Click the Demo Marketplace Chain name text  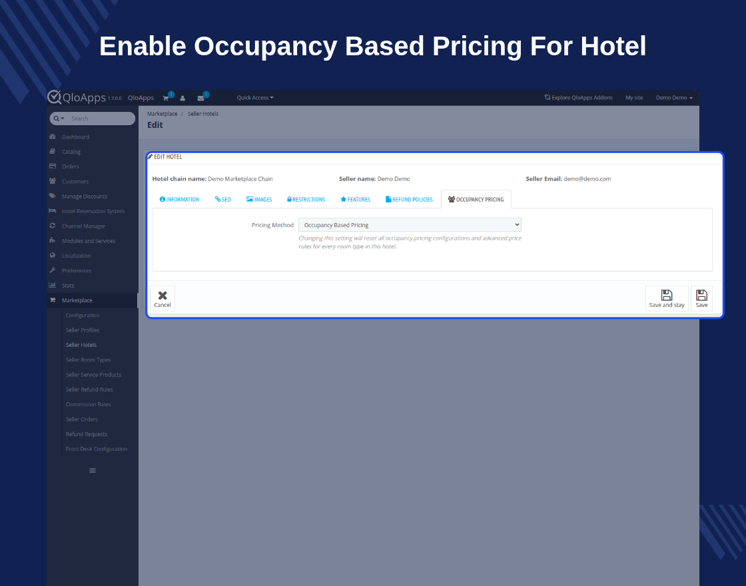pos(240,179)
